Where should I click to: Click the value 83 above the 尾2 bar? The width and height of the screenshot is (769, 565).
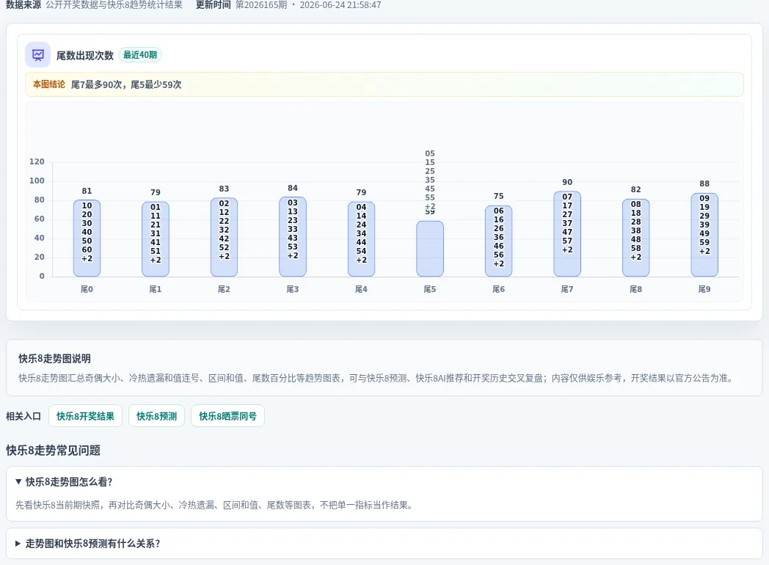tap(224, 189)
